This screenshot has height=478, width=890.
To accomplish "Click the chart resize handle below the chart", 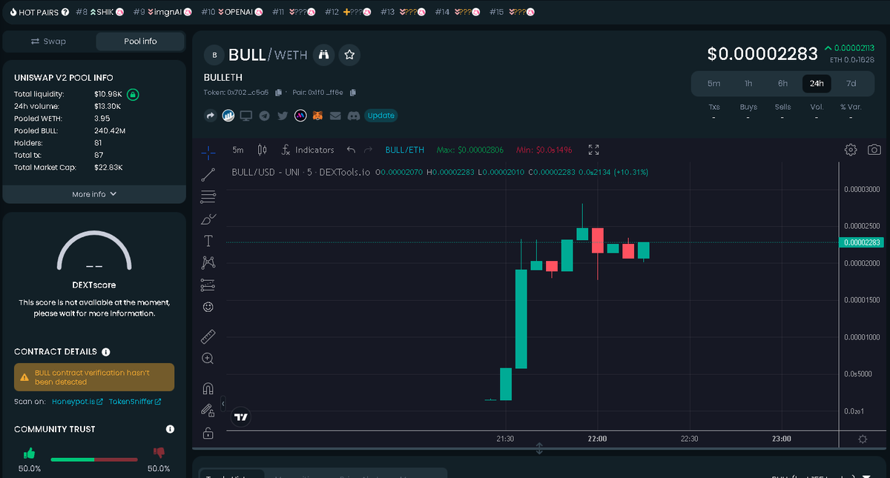I will (539, 449).
